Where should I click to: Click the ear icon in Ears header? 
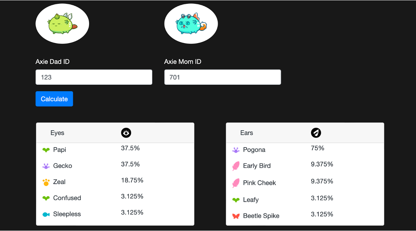pos(316,133)
